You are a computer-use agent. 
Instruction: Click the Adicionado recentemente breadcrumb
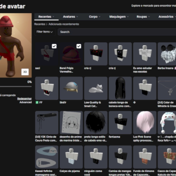tap(64, 24)
